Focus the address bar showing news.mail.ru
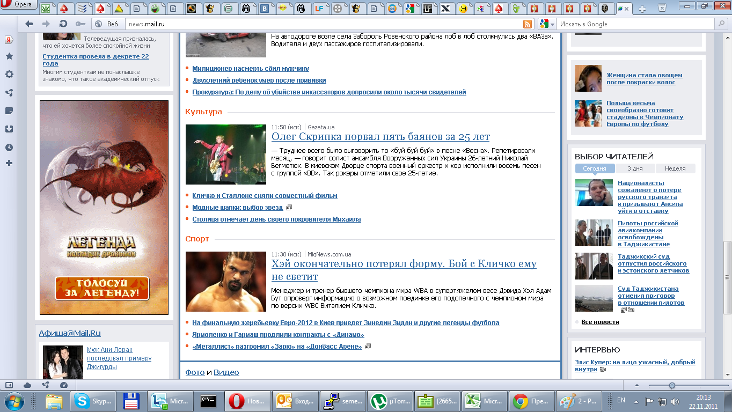This screenshot has width=732, height=412. [323, 24]
